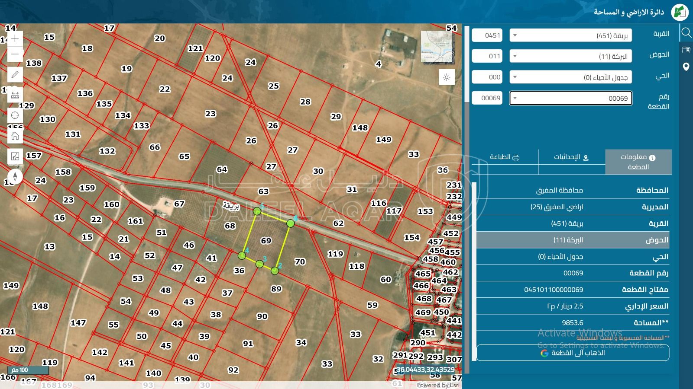Zoom out of the map
This screenshot has height=389, width=693.
(15, 54)
